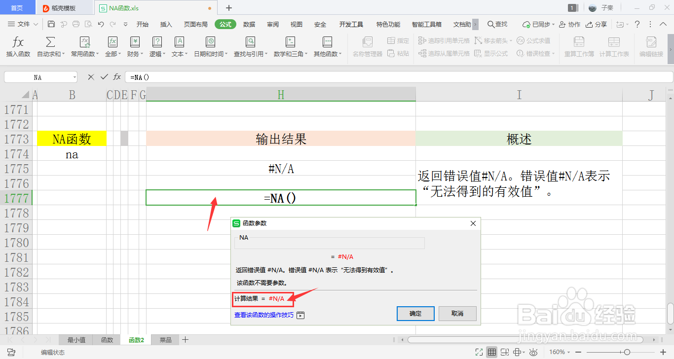Cancel formula entry with the × icon
674x359 pixels.
pos(91,76)
